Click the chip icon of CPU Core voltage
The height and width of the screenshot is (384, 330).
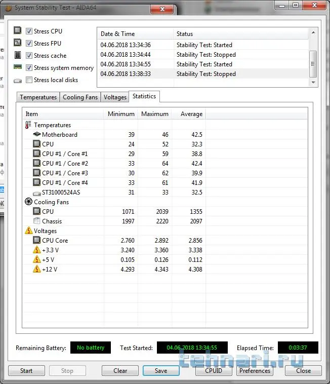coord(36,240)
